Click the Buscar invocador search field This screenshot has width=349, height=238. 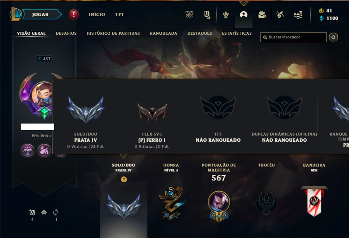[x=294, y=37]
